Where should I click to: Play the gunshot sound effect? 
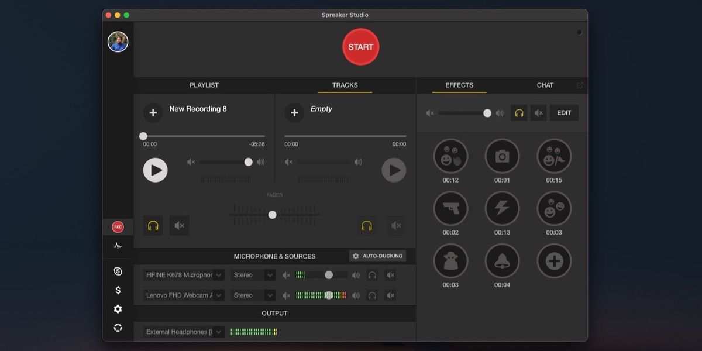[450, 208]
